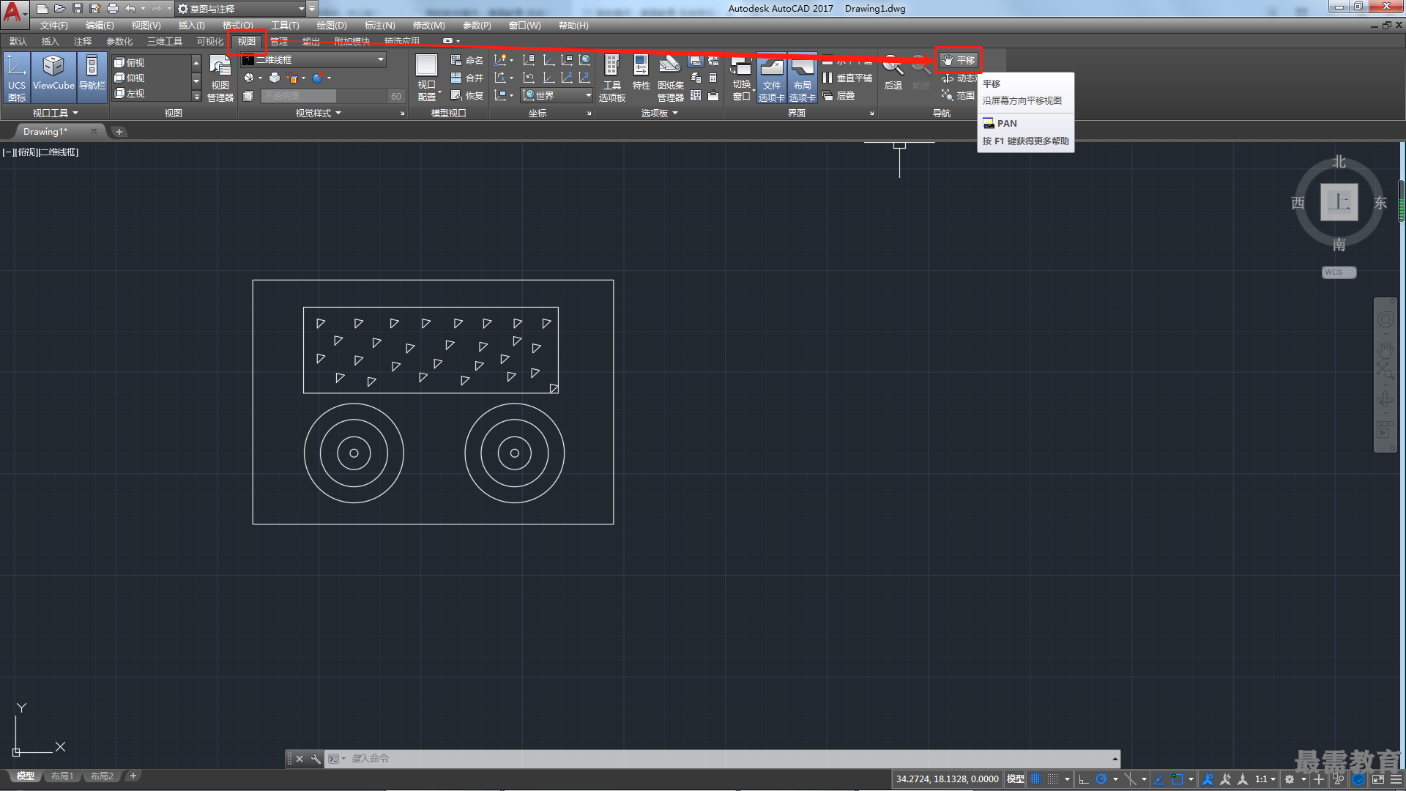Switch to the 注释 ribbon tab
The image size is (1406, 791).
point(83,41)
